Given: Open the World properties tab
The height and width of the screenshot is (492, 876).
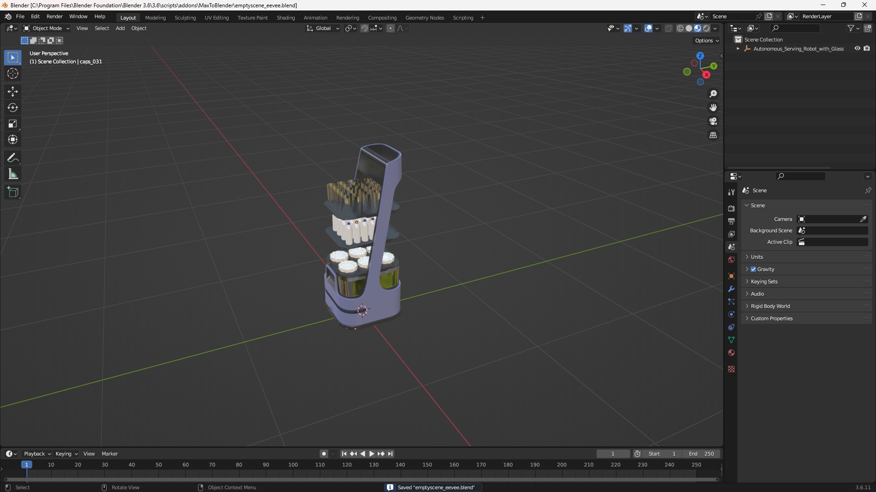Looking at the screenshot, I should (x=731, y=260).
